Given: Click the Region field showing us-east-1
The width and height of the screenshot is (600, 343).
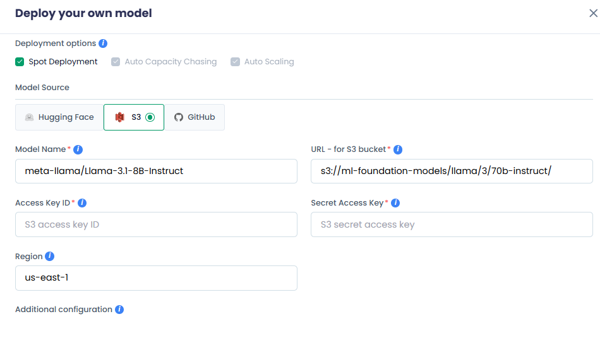Looking at the screenshot, I should pyautogui.click(x=156, y=278).
